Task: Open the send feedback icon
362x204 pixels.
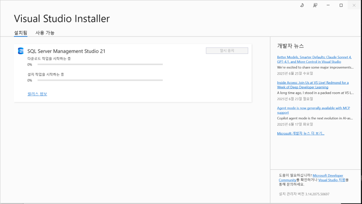Action: point(315,5)
